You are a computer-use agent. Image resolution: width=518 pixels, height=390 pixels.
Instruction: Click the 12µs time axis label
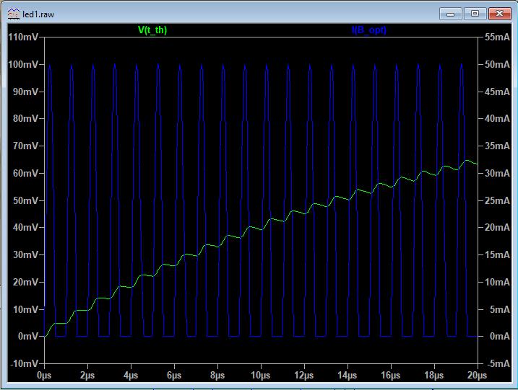(304, 375)
